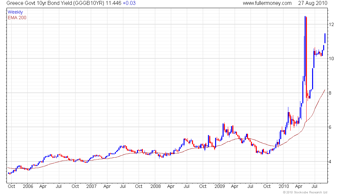This screenshot has width=358, height=195.
Task: Click the 6 yield axis label
Action: [x=330, y=127]
